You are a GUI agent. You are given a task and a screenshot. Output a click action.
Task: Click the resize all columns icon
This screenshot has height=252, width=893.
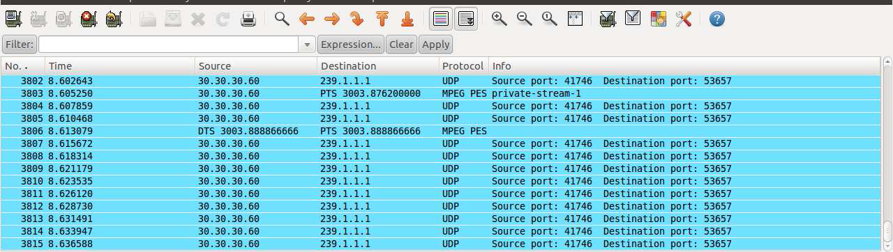tap(575, 19)
